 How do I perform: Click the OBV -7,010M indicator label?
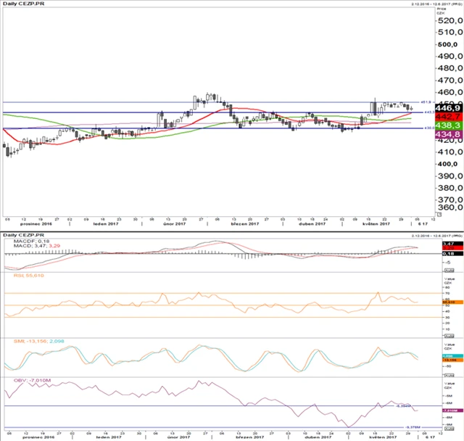point(30,379)
